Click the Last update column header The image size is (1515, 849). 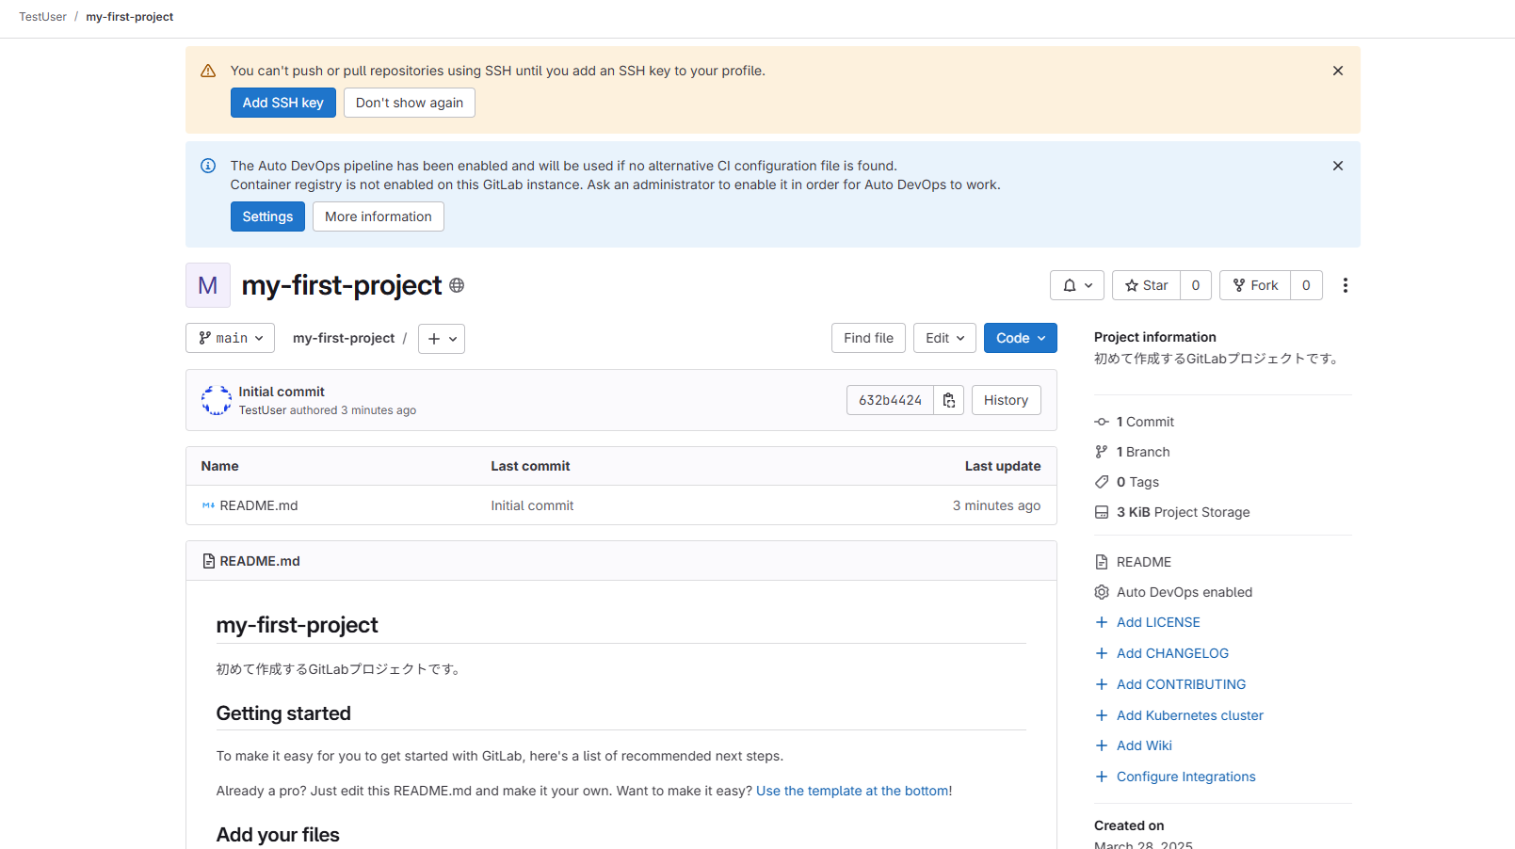1002,466
